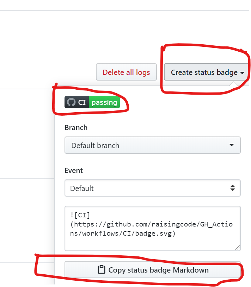The width and height of the screenshot is (251, 287).
Task: Click the CI text on the badge
Action: click(82, 102)
